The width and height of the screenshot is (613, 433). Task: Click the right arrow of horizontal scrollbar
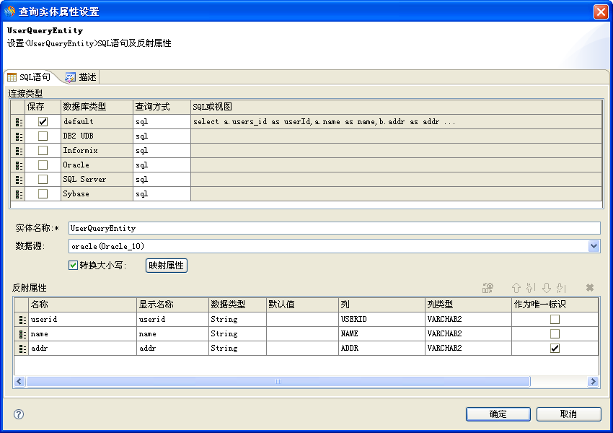[593, 382]
